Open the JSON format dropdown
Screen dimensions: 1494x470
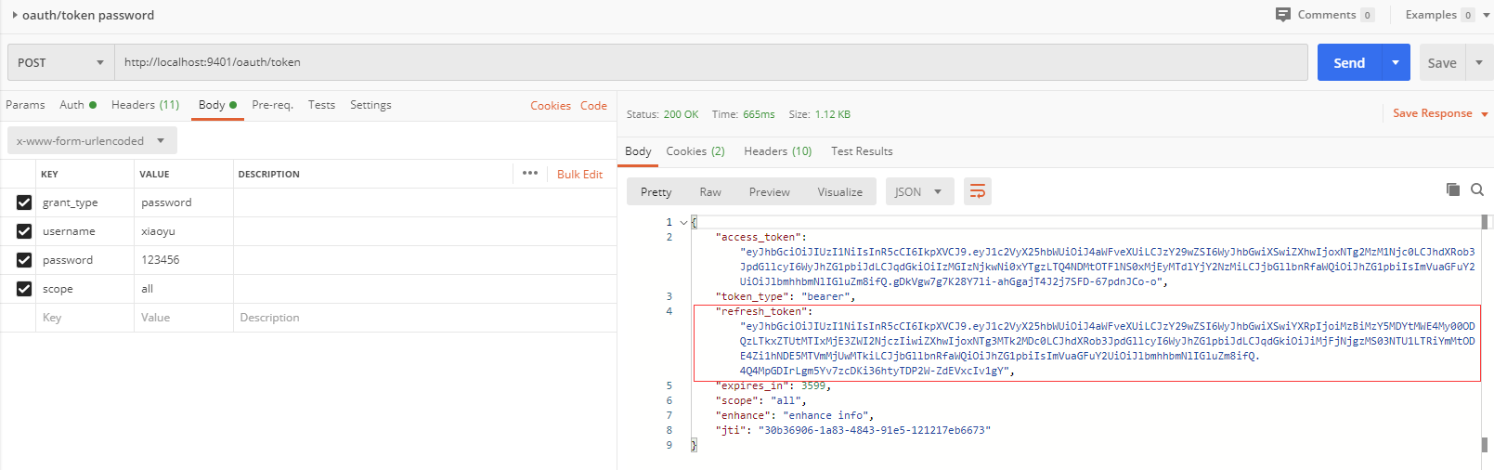pyautogui.click(x=918, y=191)
